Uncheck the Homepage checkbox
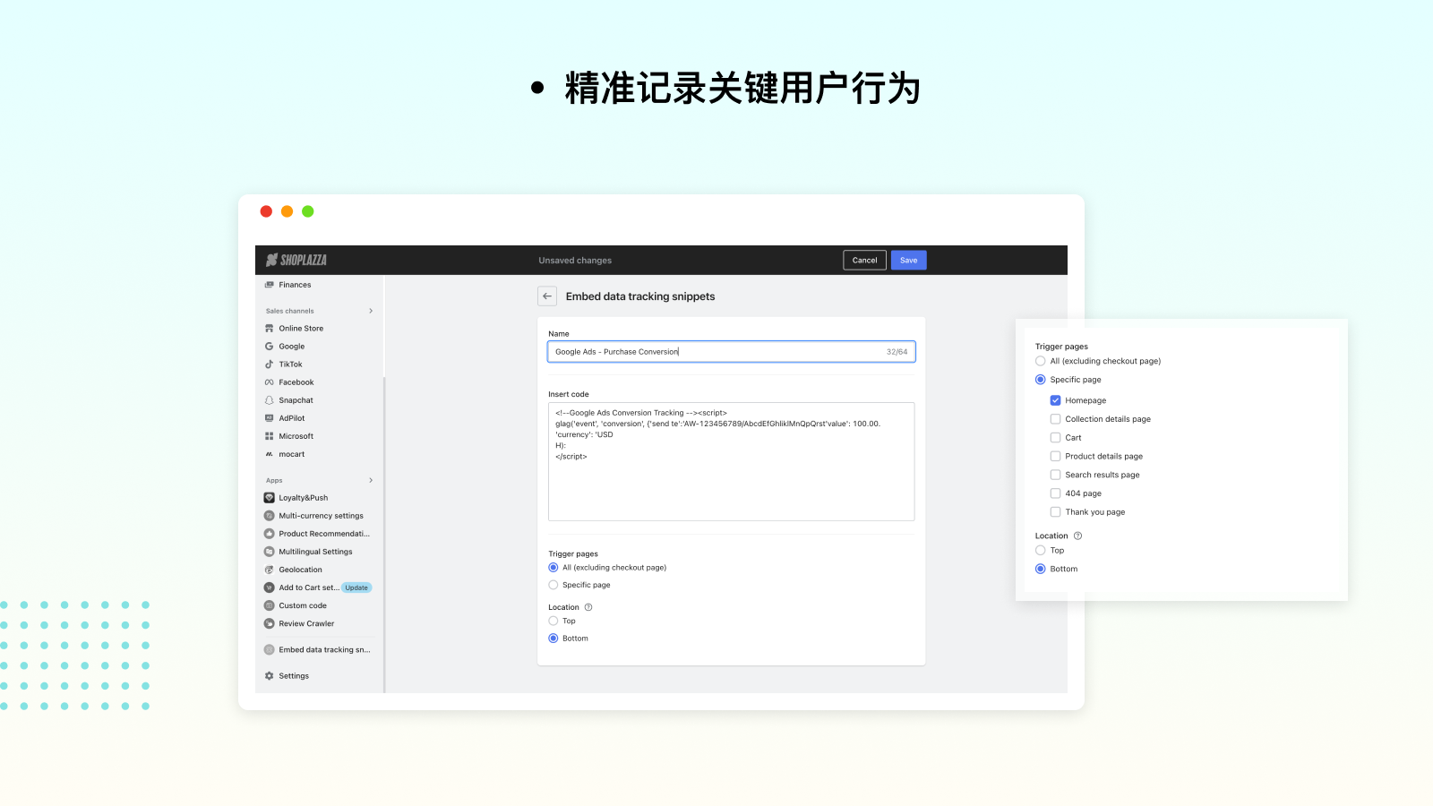 click(1055, 400)
